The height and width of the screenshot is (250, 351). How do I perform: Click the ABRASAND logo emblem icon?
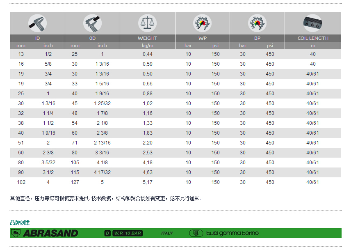(x=16, y=233)
